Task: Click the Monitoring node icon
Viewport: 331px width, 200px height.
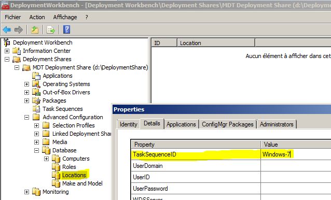Action: (36, 192)
